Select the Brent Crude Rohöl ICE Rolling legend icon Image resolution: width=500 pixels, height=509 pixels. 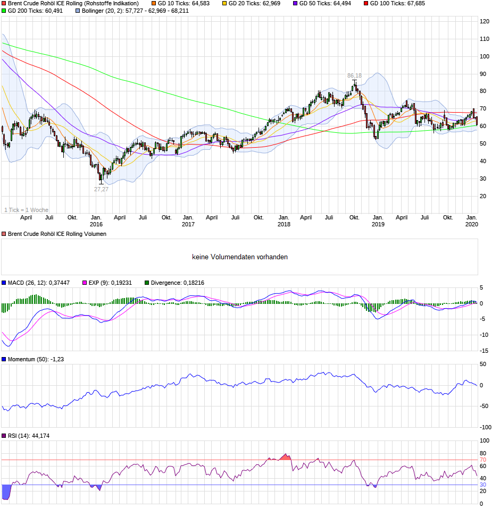click(x=4, y=4)
